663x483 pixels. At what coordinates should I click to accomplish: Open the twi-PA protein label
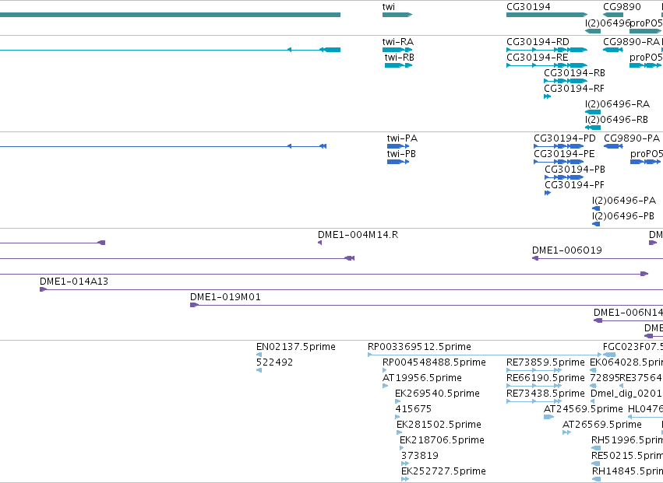[x=402, y=138]
